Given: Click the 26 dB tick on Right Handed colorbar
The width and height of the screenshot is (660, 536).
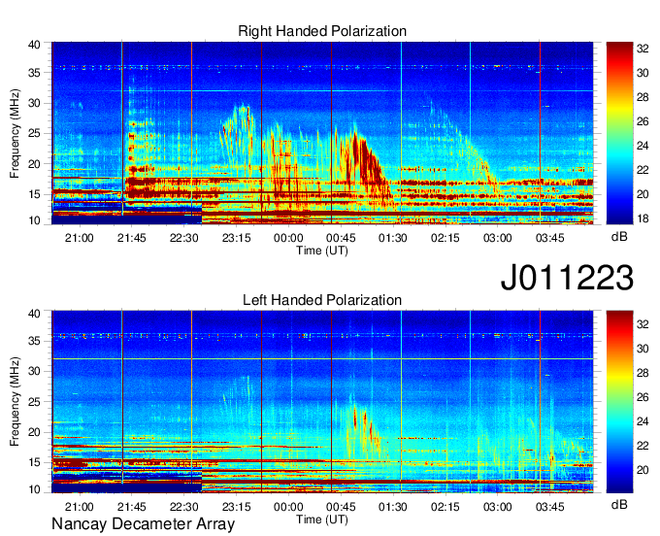Looking at the screenshot, I should 643,121.
